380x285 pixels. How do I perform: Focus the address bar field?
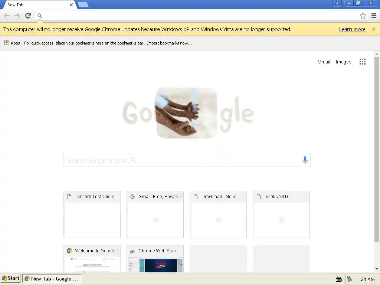coord(201,16)
